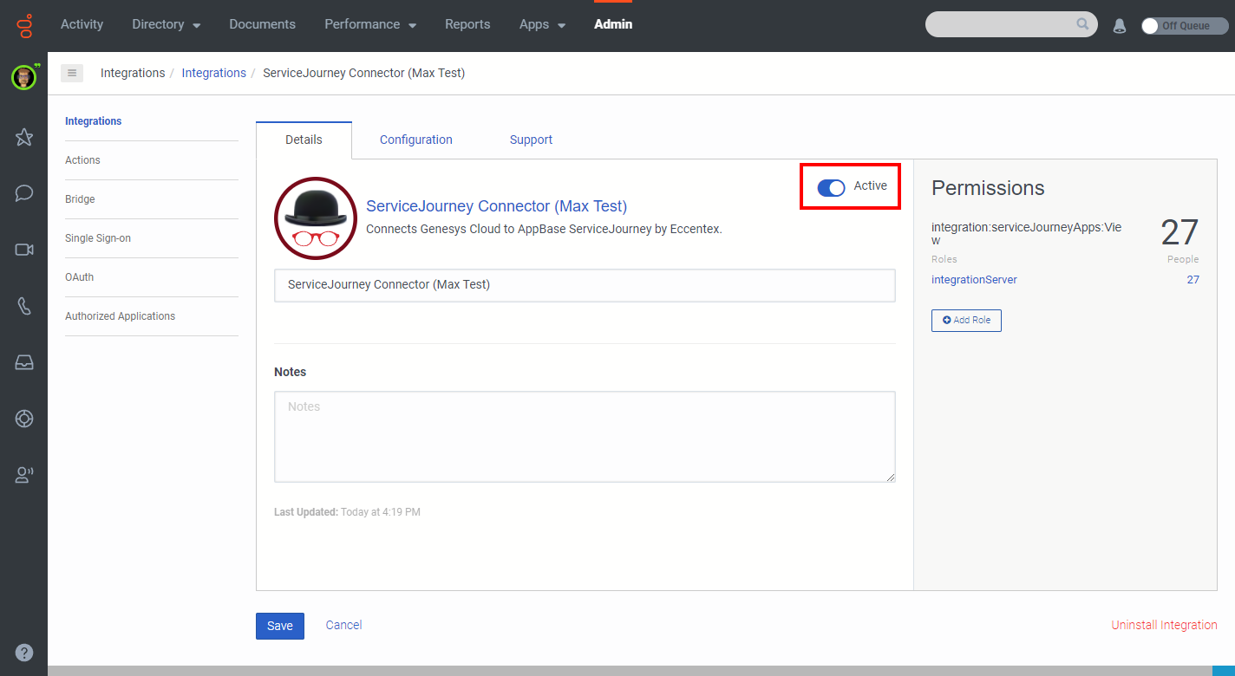This screenshot has height=676, width=1235.
Task: Click the integration name input field
Action: click(x=585, y=285)
